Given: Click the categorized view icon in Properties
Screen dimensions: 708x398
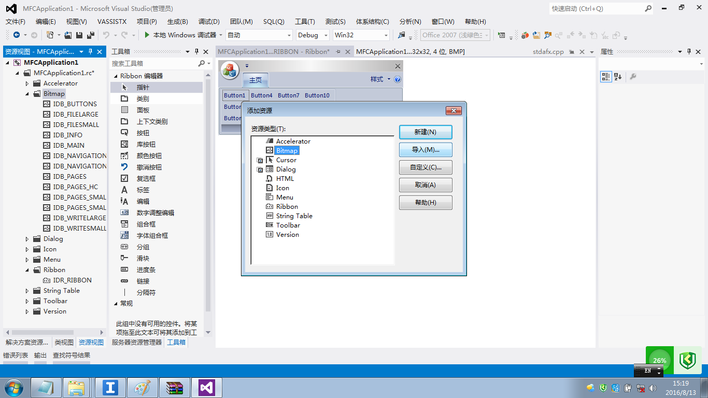Looking at the screenshot, I should coord(605,77).
